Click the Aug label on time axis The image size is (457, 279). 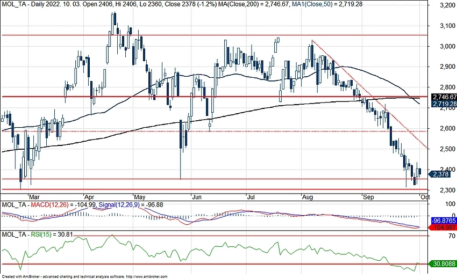click(x=307, y=196)
